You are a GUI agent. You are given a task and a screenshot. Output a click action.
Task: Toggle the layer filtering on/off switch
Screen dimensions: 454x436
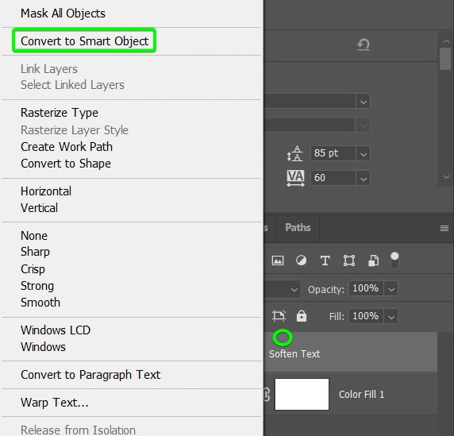[394, 260]
